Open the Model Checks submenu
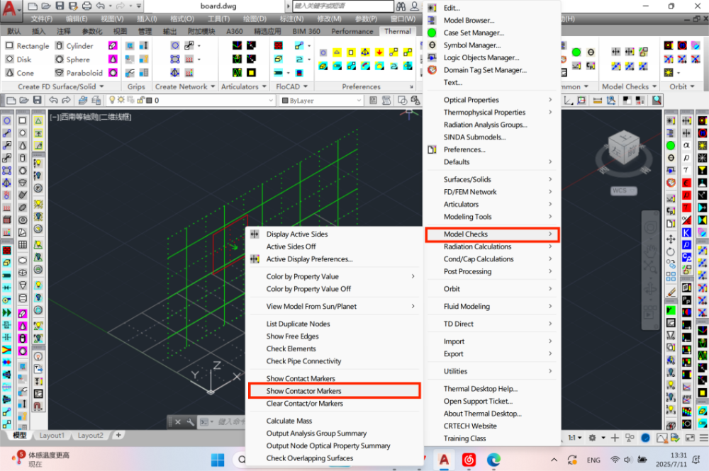 pyautogui.click(x=493, y=234)
